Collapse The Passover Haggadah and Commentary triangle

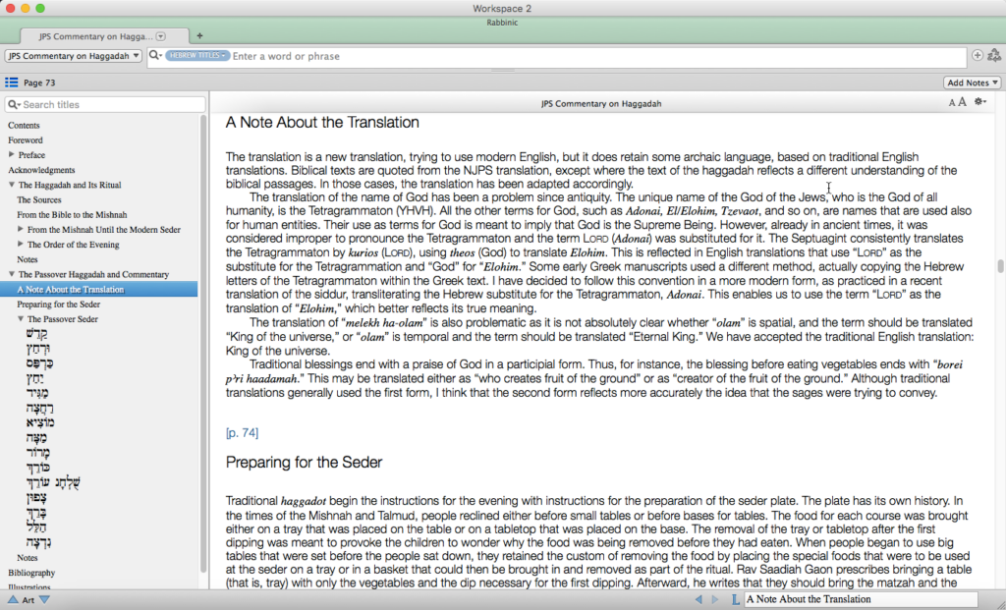pos(12,274)
